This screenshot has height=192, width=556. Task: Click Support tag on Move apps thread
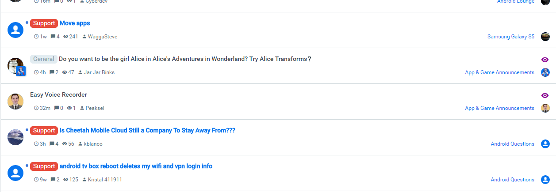pos(44,23)
